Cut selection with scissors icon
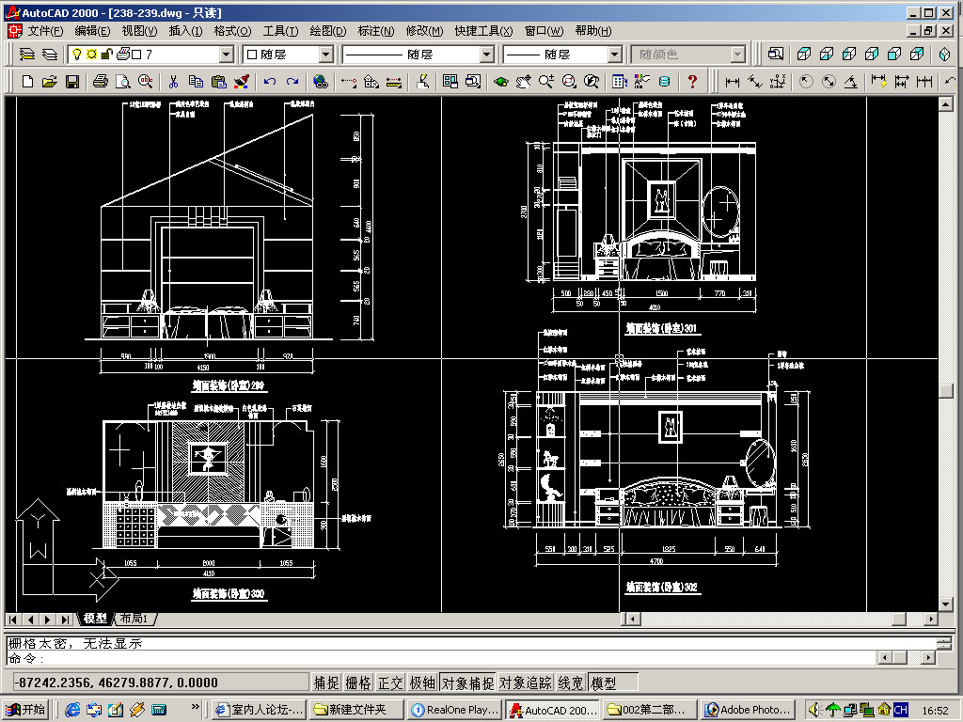The image size is (963, 722). click(x=173, y=81)
